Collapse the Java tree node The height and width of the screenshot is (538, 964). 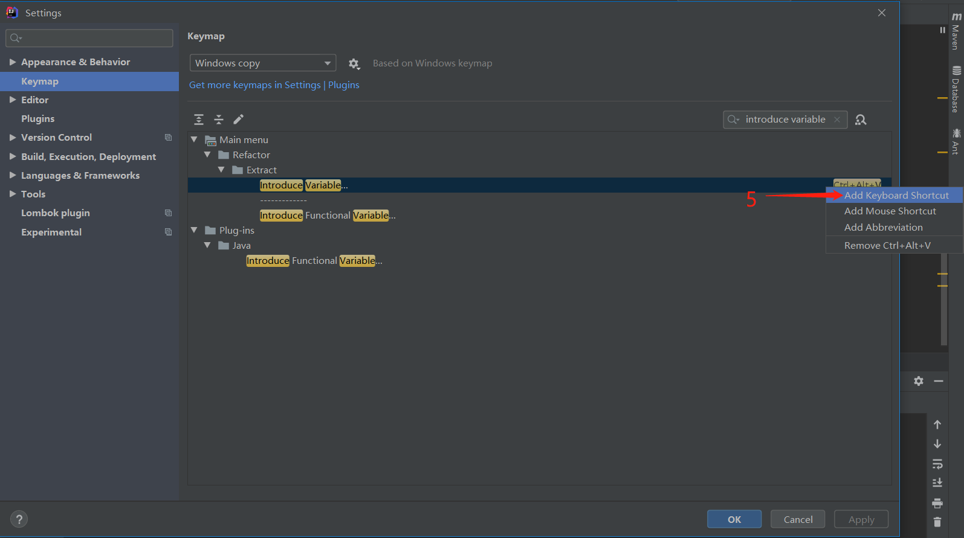(x=207, y=245)
